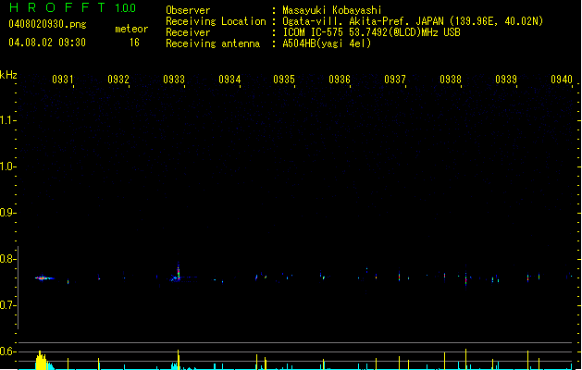This screenshot has height=370, width=582.
Task: Click the 1.1 frequency axis label
Action: 7,120
